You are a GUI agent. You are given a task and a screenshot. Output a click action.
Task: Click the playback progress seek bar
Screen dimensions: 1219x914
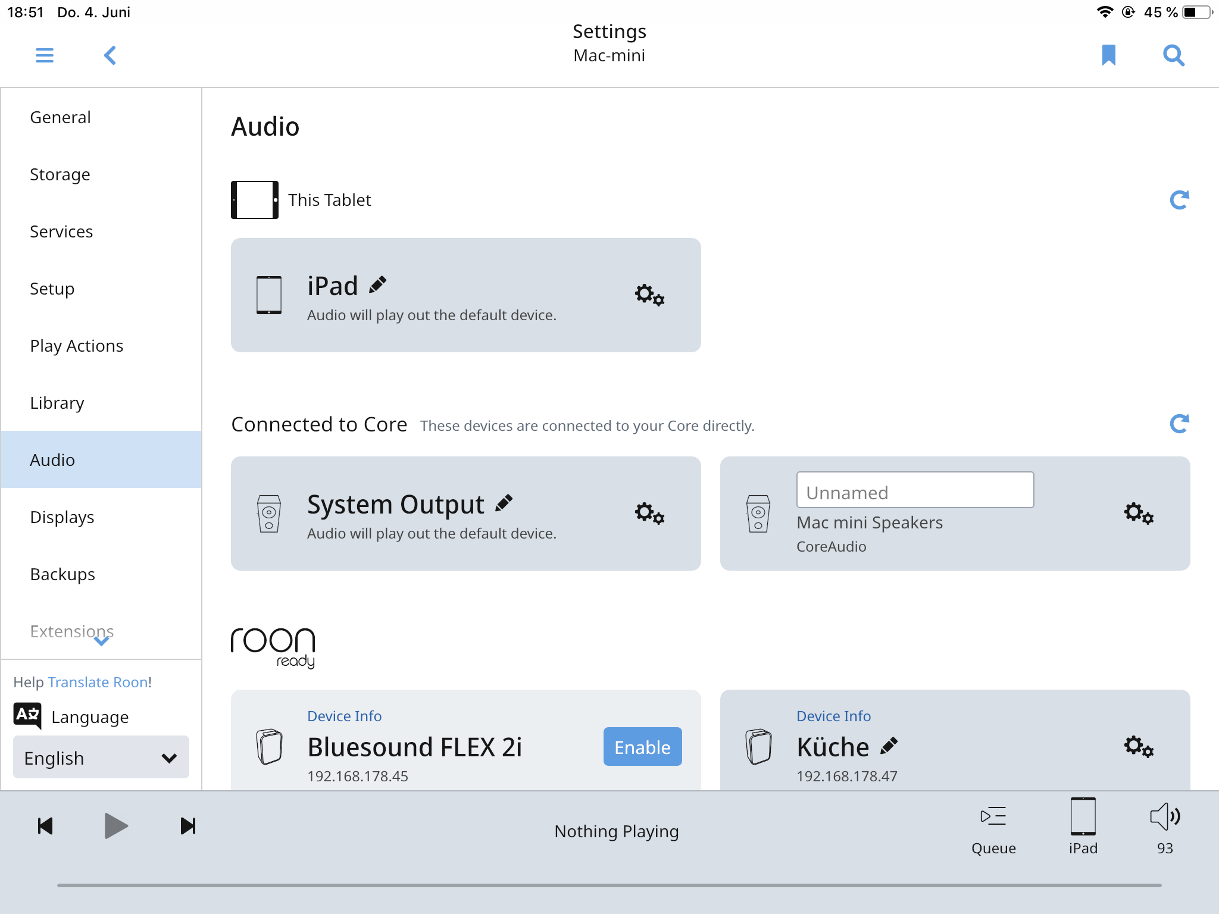coord(609,885)
